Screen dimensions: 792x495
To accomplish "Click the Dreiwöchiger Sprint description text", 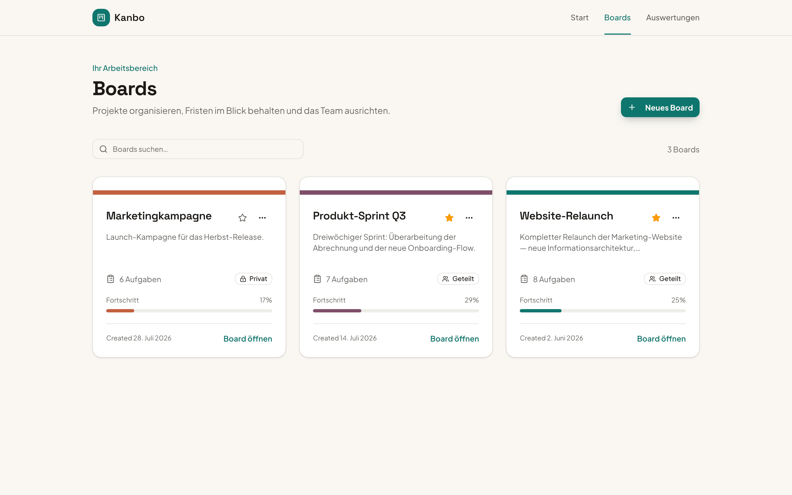I will pyautogui.click(x=394, y=243).
